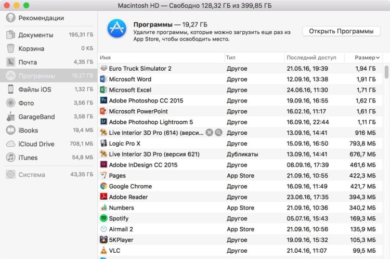Sort by the Имя column header

161,58
